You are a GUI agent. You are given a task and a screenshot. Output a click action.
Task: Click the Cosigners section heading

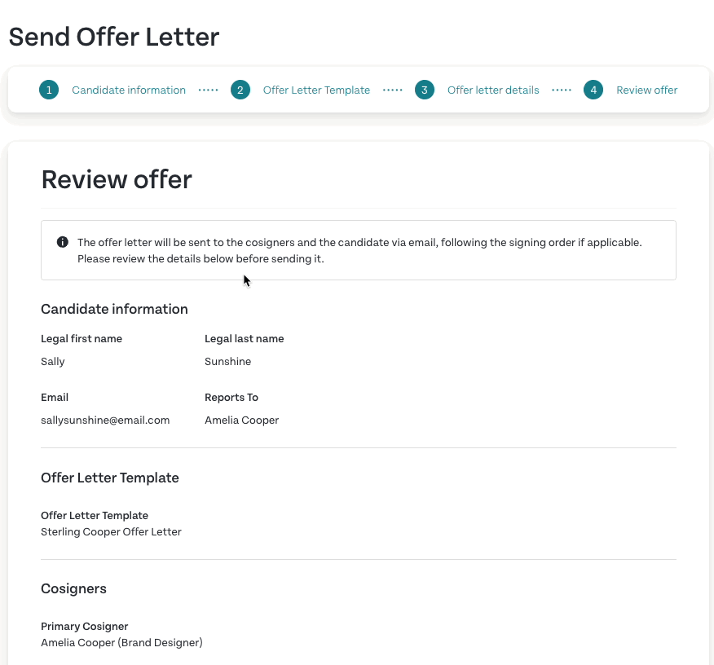coord(74,588)
